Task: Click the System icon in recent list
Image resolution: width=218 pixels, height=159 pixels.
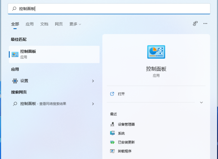Action: tap(112, 133)
